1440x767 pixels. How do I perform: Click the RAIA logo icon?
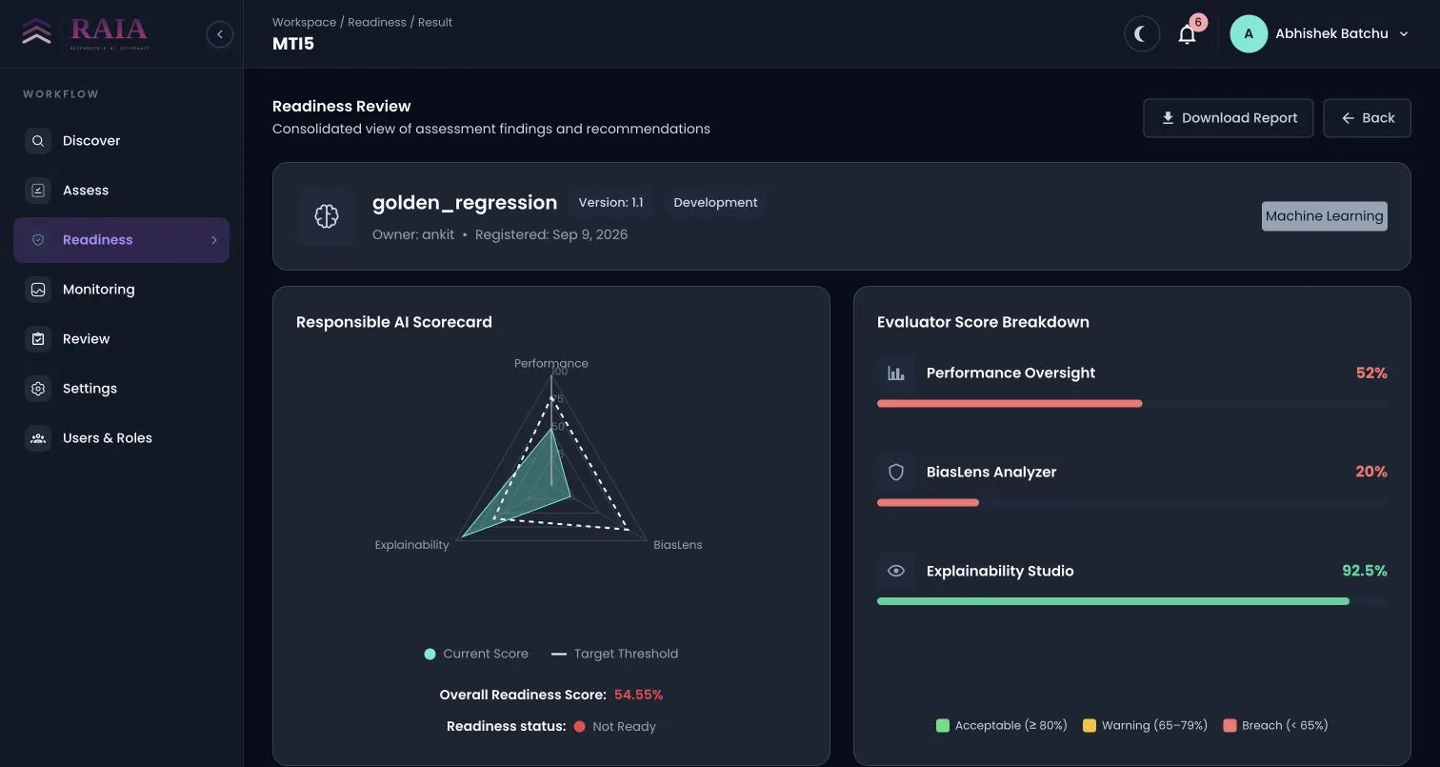pyautogui.click(x=37, y=33)
